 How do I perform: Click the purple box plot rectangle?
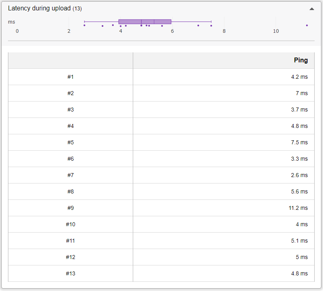pyautogui.click(x=145, y=22)
